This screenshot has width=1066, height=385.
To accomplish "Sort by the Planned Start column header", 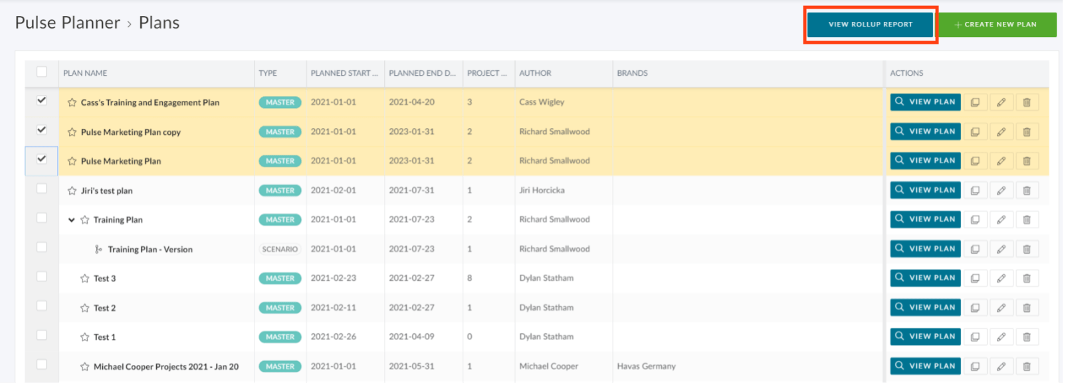I will 345,74.
